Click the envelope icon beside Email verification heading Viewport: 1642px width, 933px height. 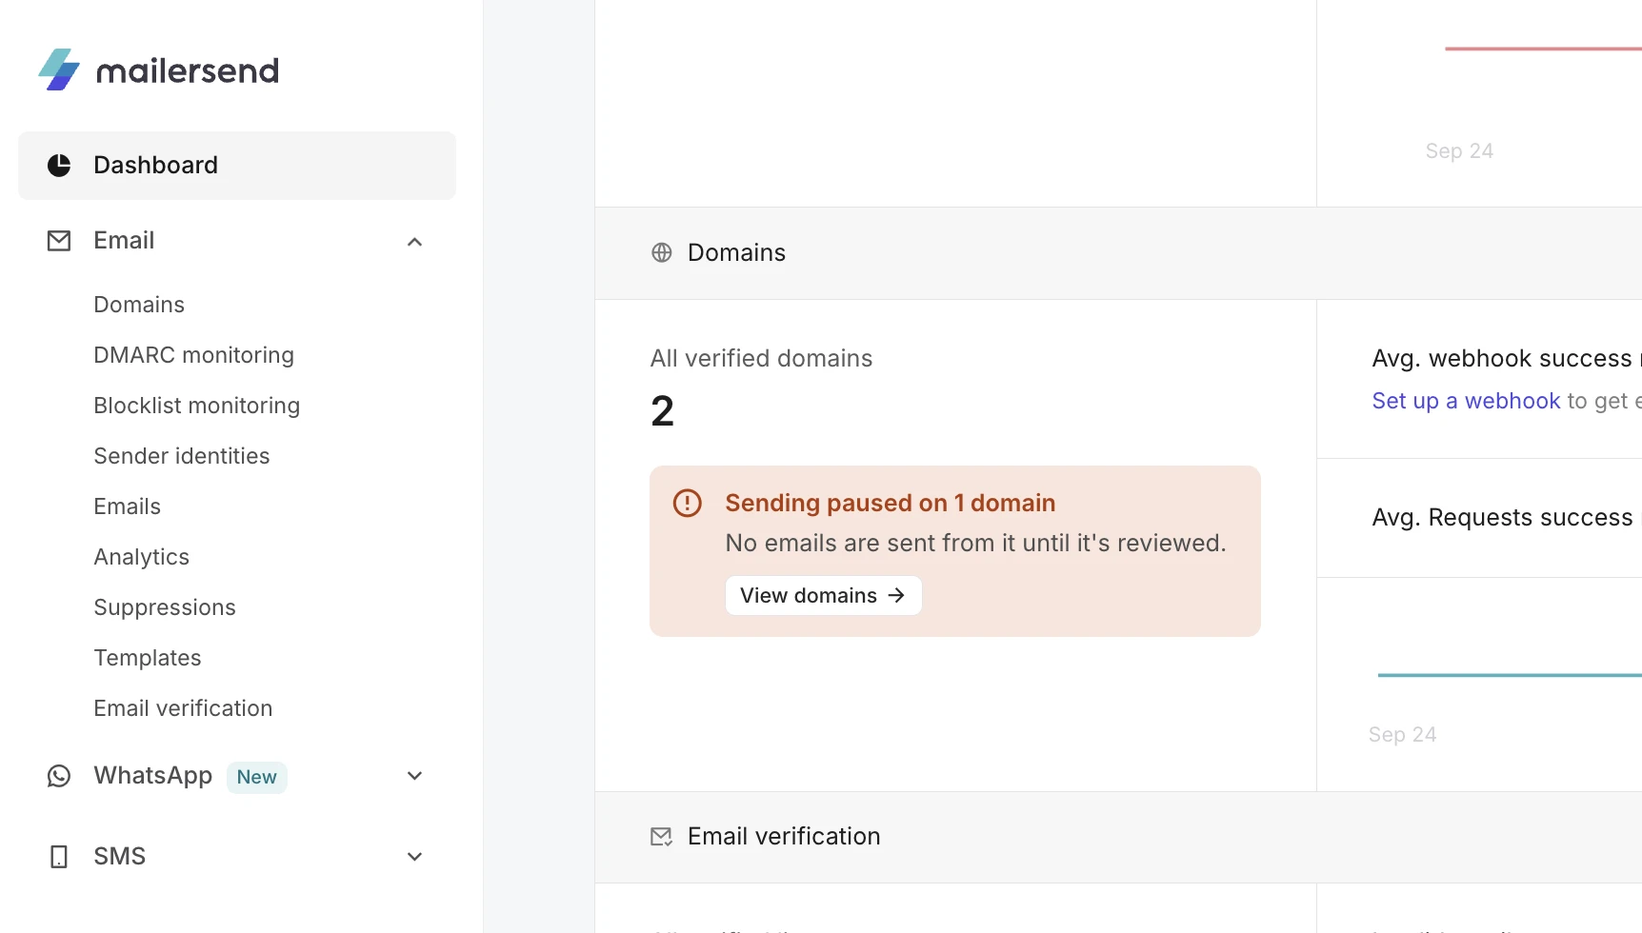[x=662, y=837]
